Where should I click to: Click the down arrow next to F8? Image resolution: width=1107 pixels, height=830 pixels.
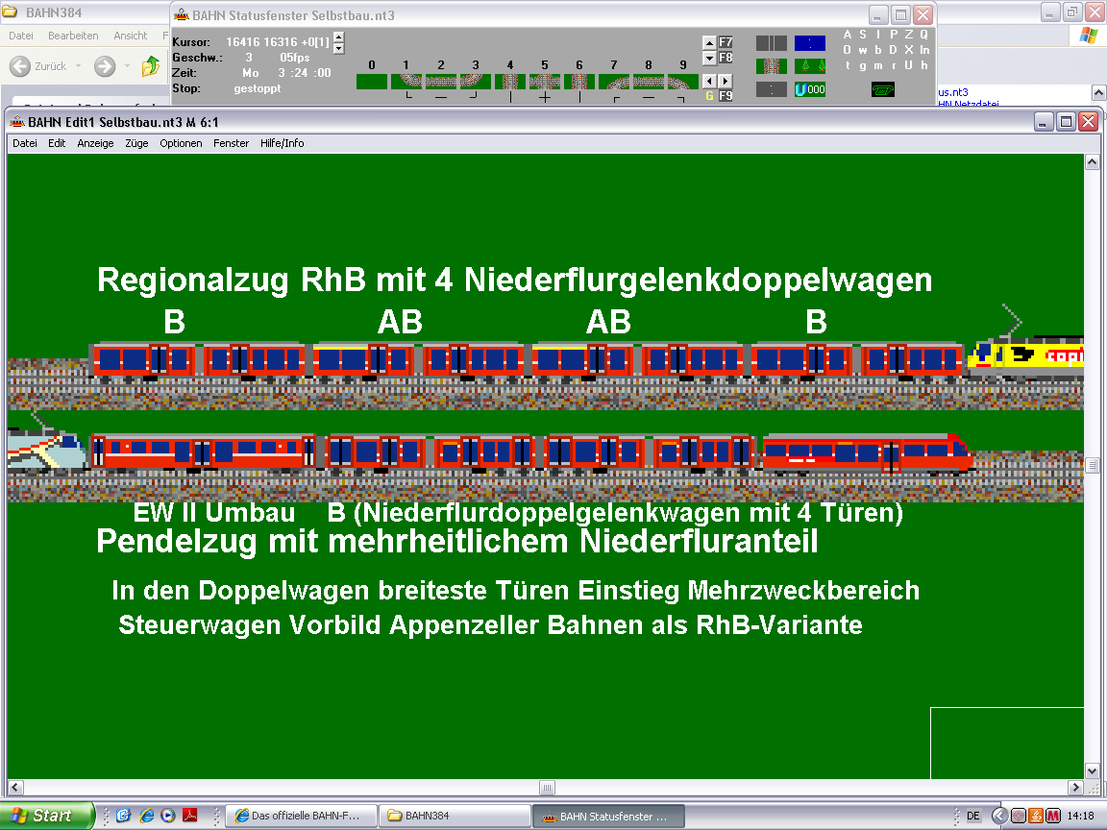(x=709, y=58)
